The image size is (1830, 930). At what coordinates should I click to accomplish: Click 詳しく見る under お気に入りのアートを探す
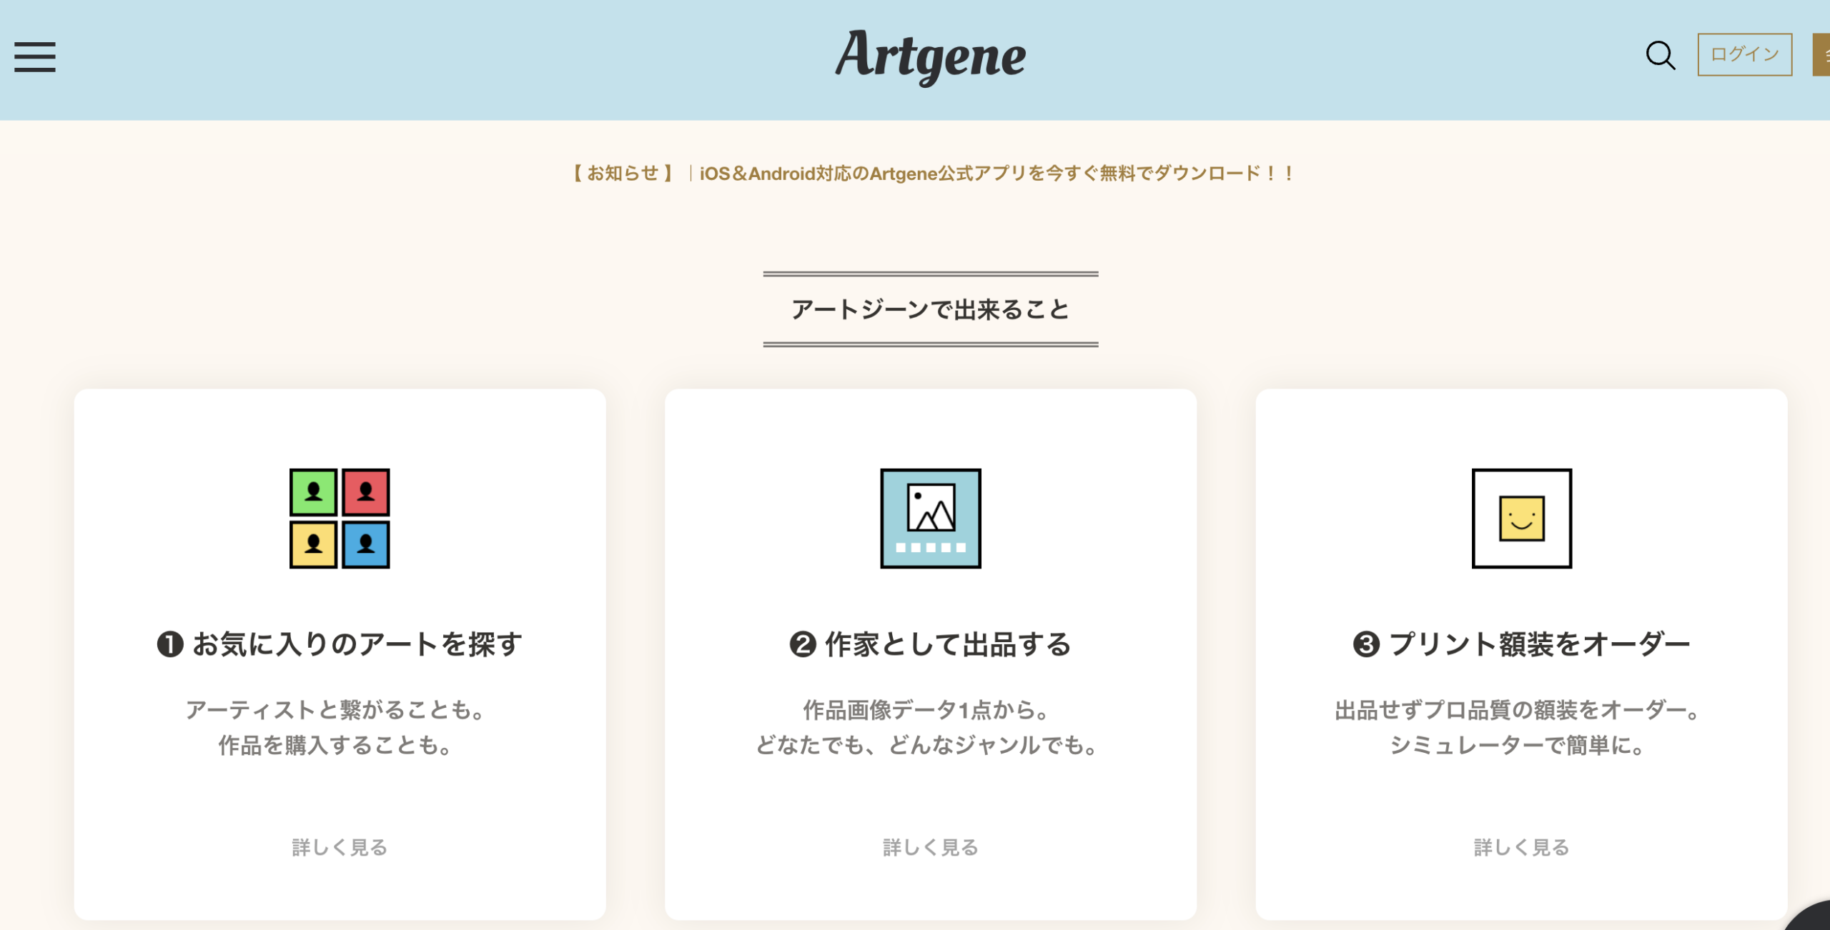click(x=340, y=847)
